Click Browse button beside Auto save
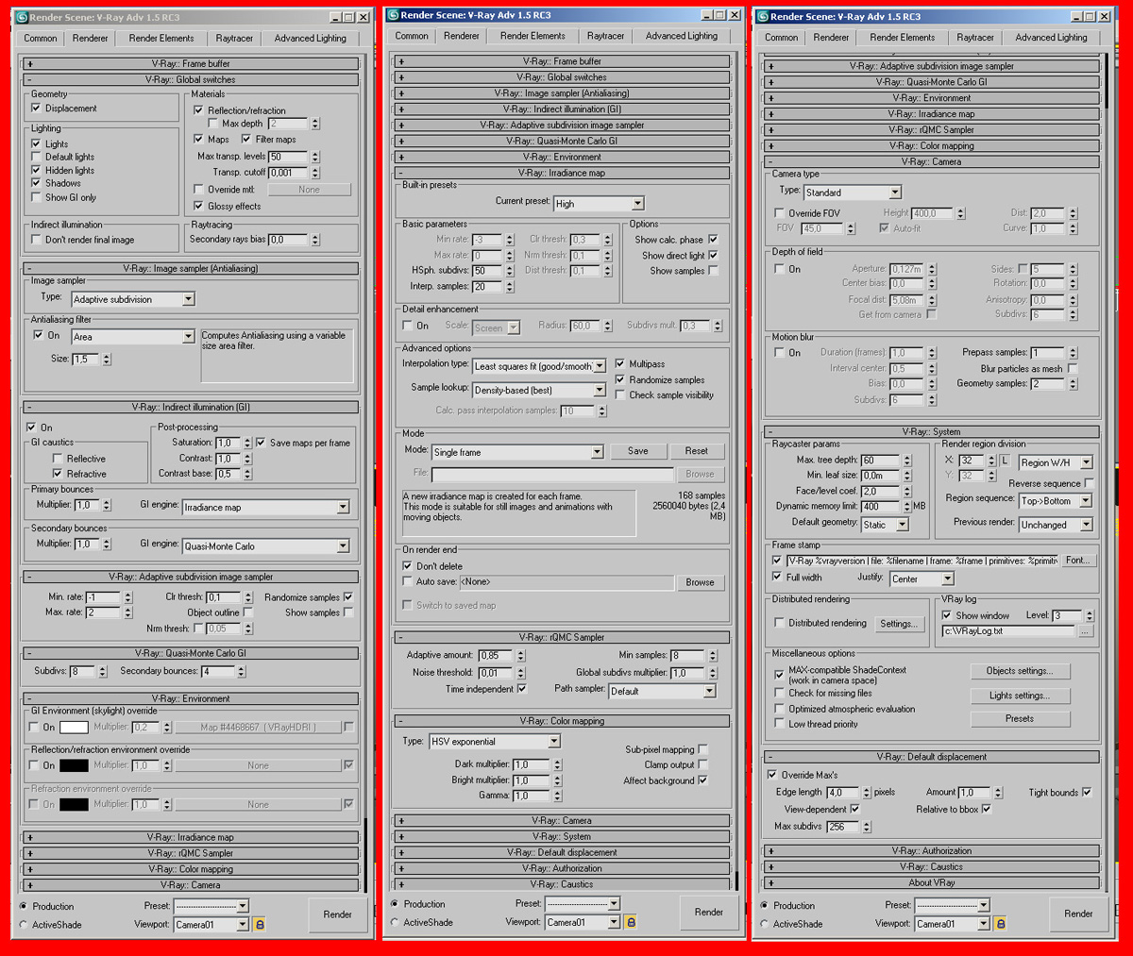The height and width of the screenshot is (956, 1133). tap(700, 582)
